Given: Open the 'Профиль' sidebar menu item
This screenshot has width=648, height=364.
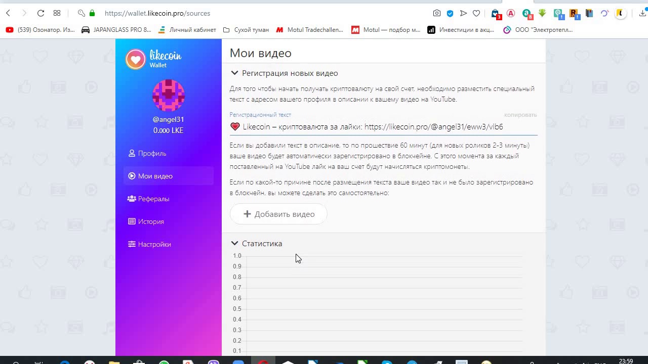Looking at the screenshot, I should point(169,153).
